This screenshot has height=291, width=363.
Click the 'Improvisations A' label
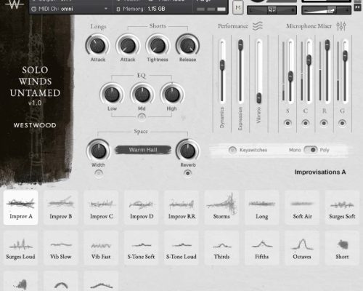320,172
